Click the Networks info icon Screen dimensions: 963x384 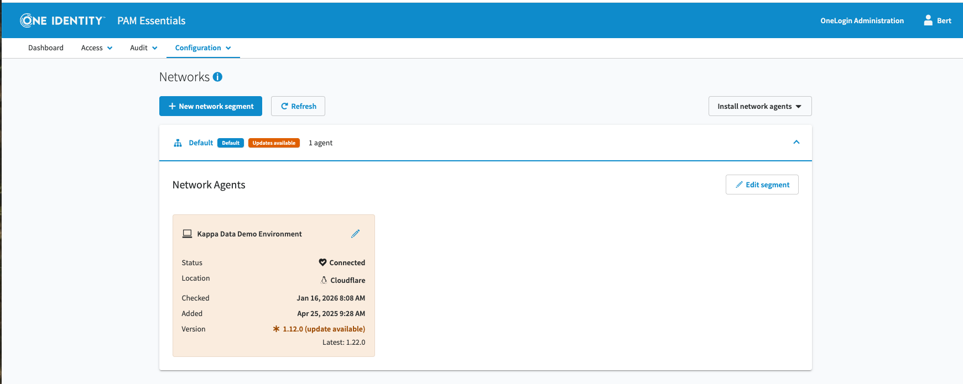point(217,77)
